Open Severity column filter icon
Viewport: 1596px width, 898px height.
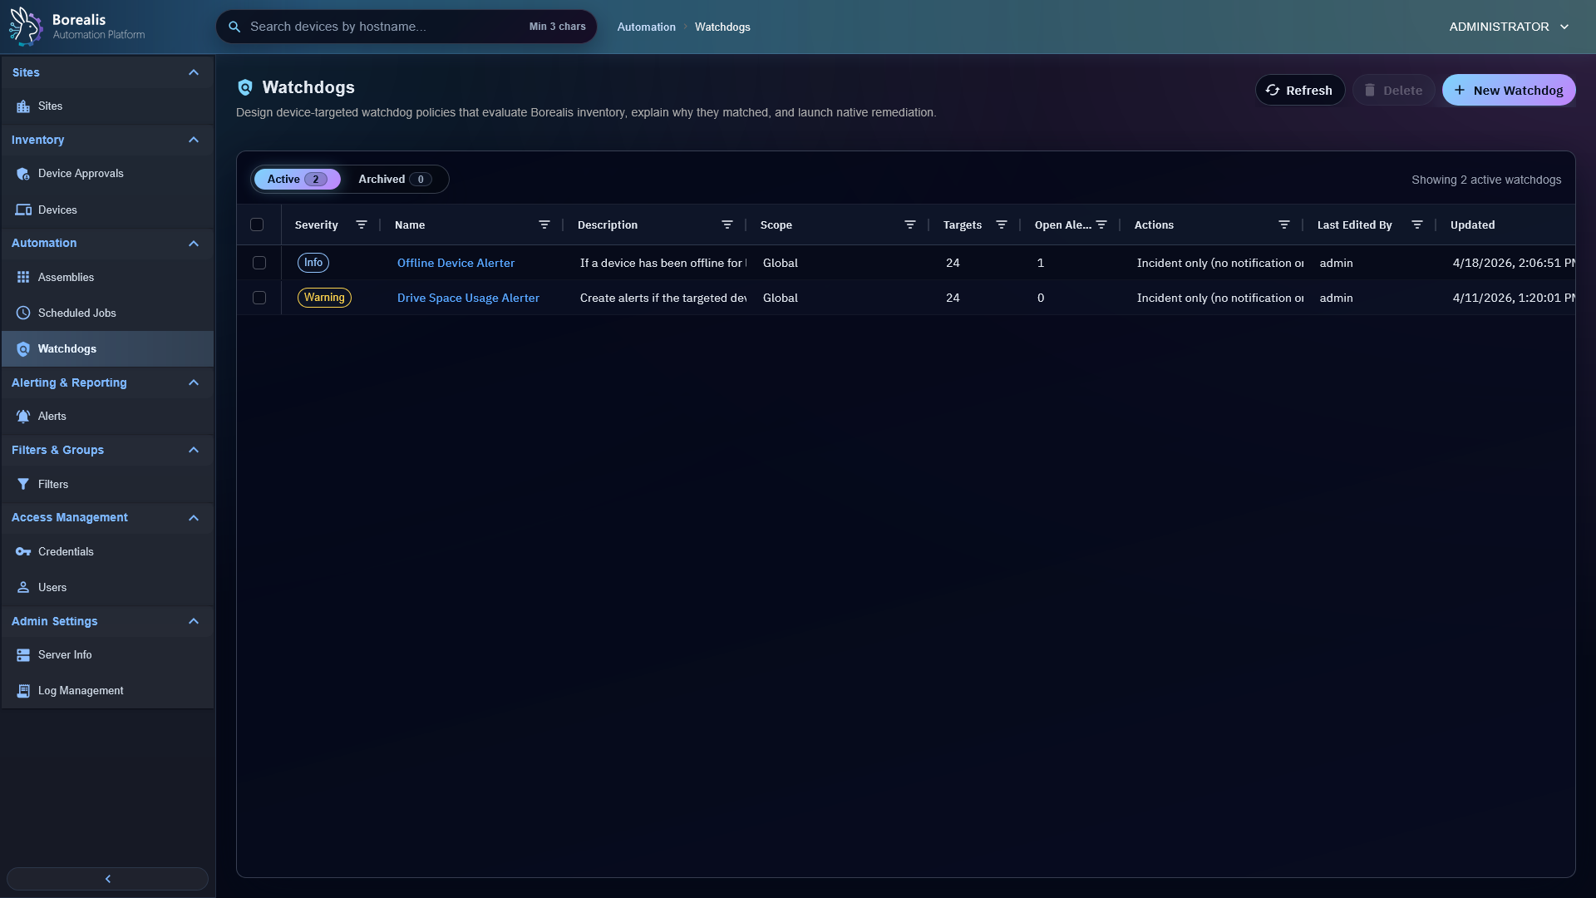point(362,224)
